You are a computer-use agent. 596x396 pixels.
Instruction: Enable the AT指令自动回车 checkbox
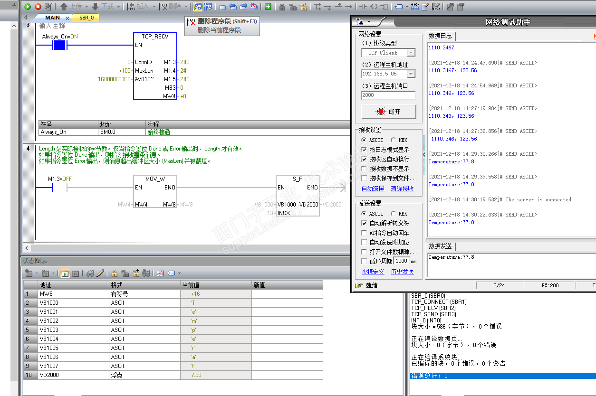pyautogui.click(x=365, y=233)
